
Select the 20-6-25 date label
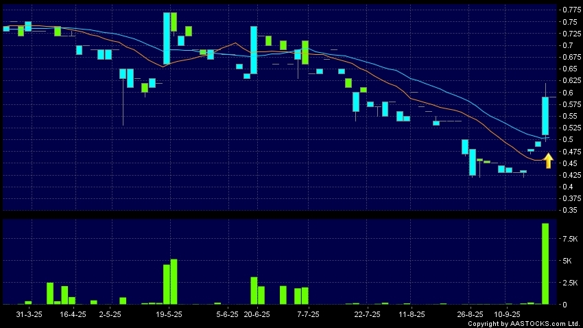pyautogui.click(x=257, y=314)
